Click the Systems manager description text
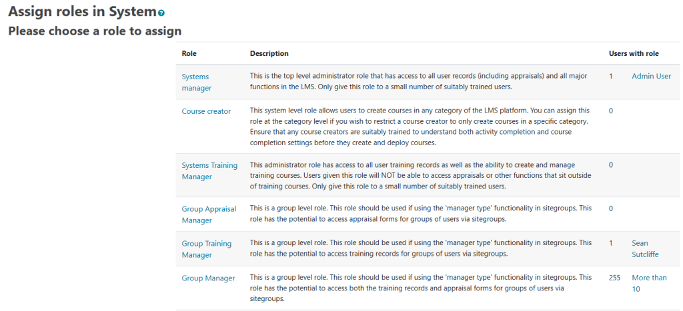Image resolution: width=683 pixels, height=311 pixels. [x=419, y=81]
